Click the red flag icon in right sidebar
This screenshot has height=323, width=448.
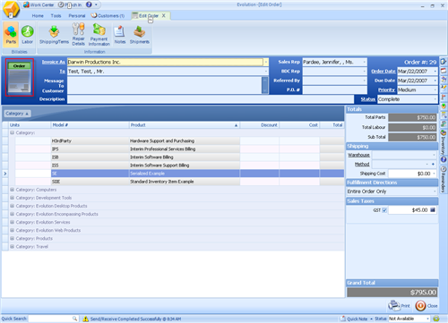click(x=444, y=98)
